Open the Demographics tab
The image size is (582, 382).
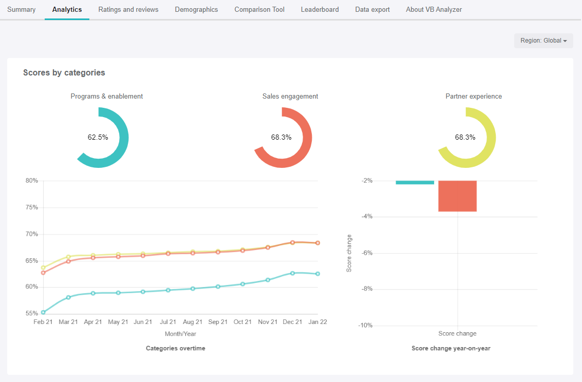pyautogui.click(x=196, y=10)
